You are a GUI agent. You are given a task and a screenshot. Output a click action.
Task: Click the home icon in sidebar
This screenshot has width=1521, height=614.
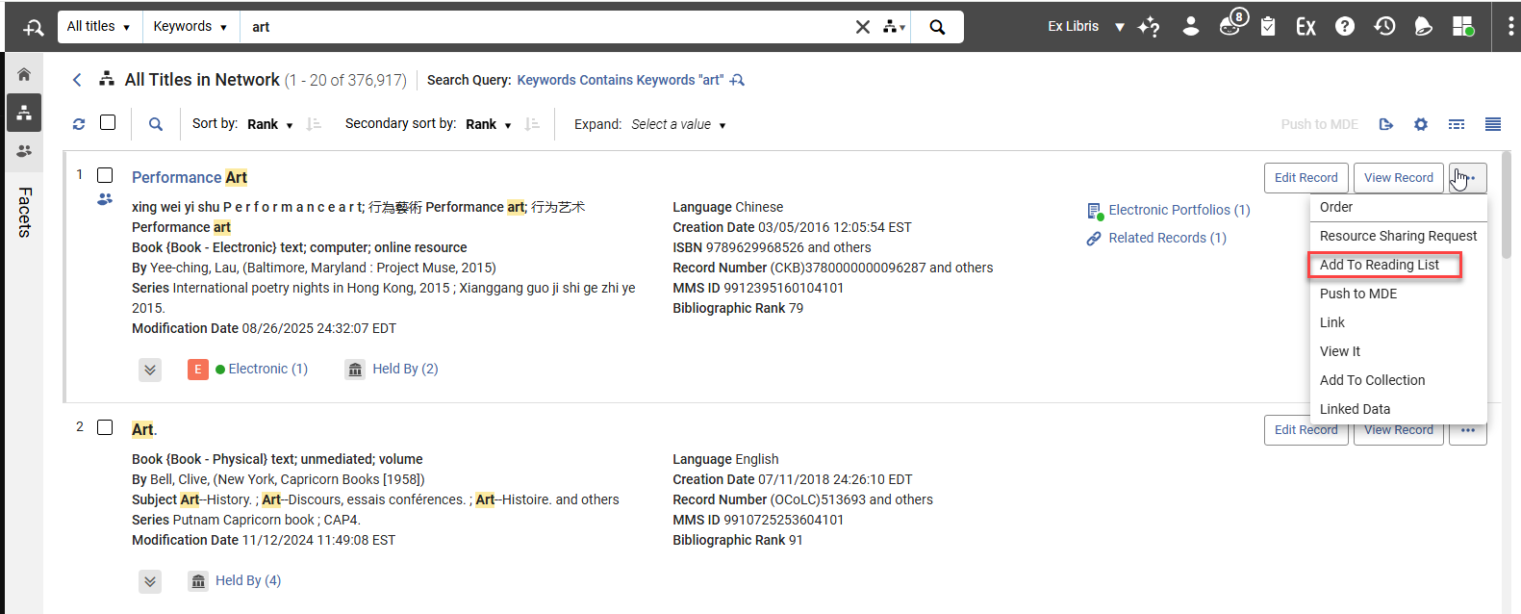pos(24,74)
